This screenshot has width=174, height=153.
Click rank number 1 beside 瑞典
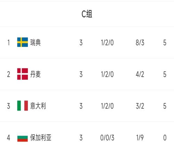pos(9,42)
